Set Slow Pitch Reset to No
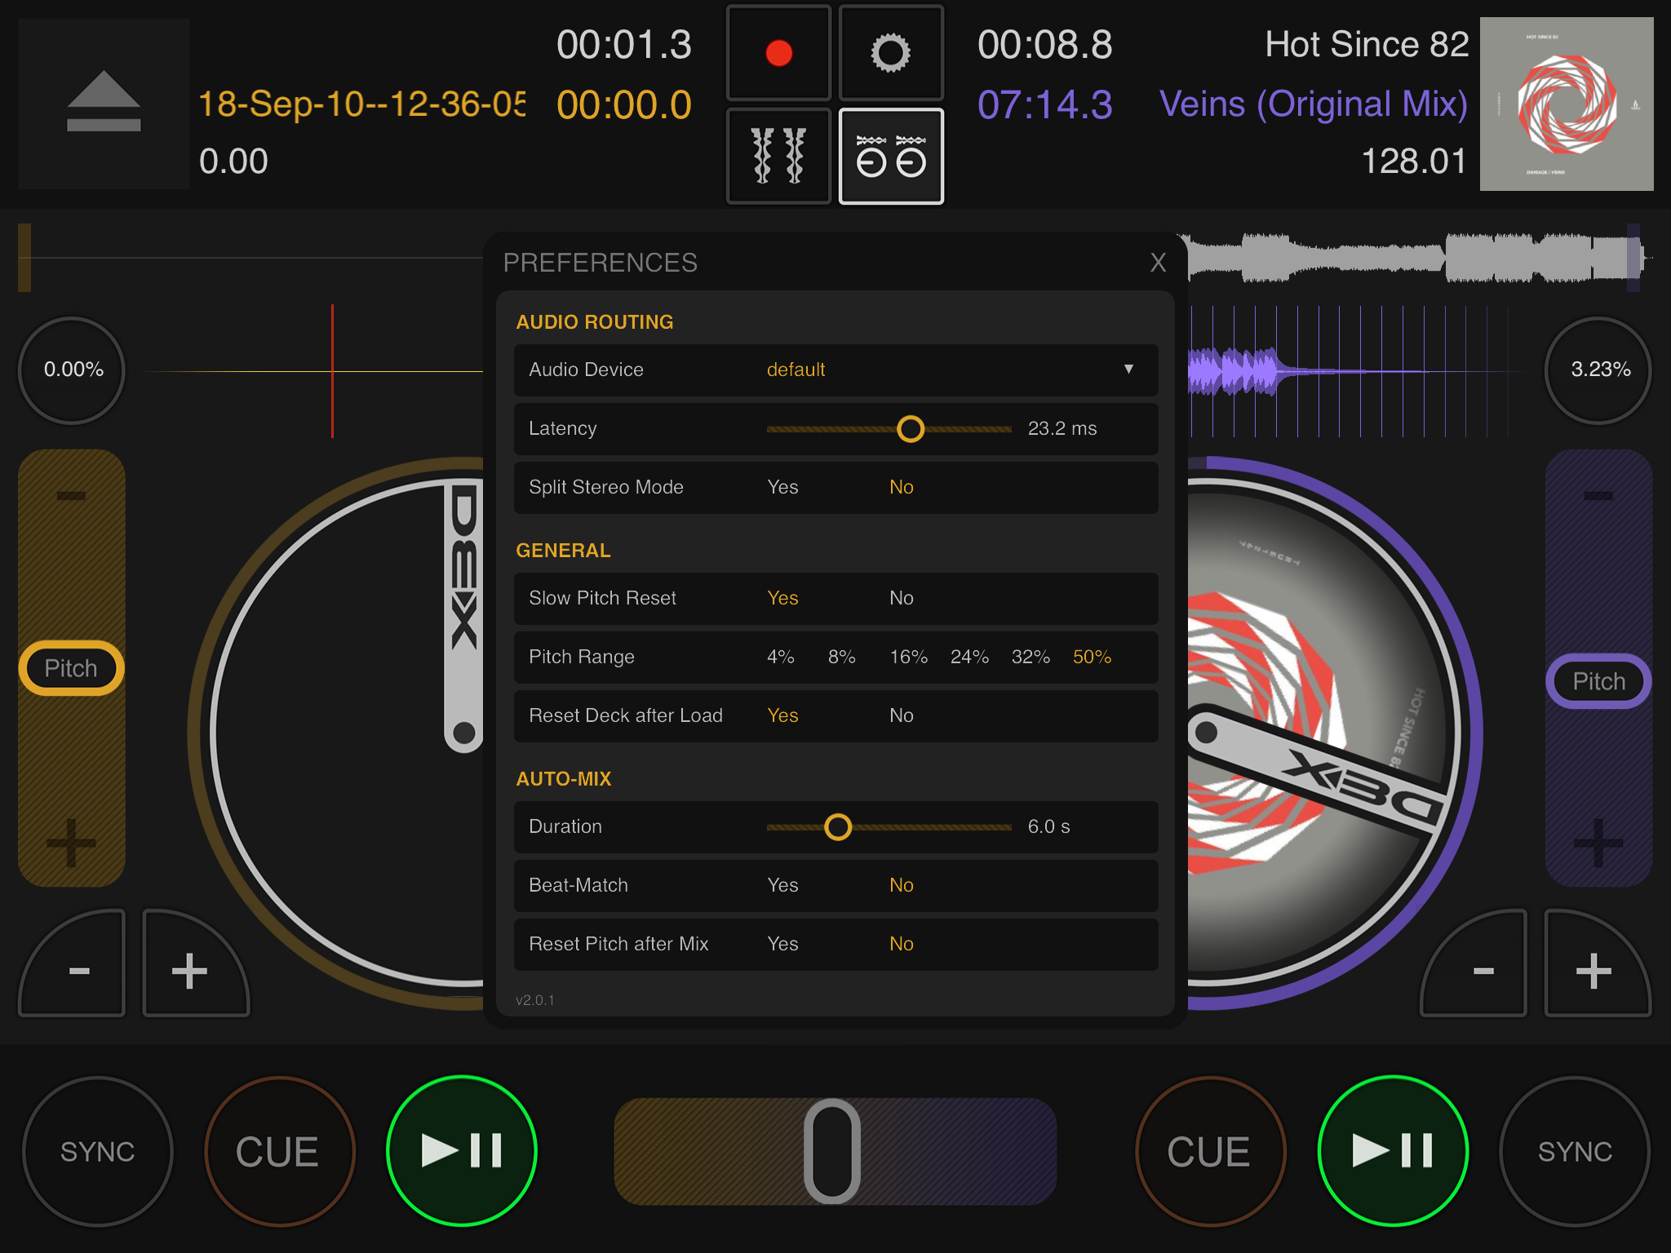 [901, 599]
